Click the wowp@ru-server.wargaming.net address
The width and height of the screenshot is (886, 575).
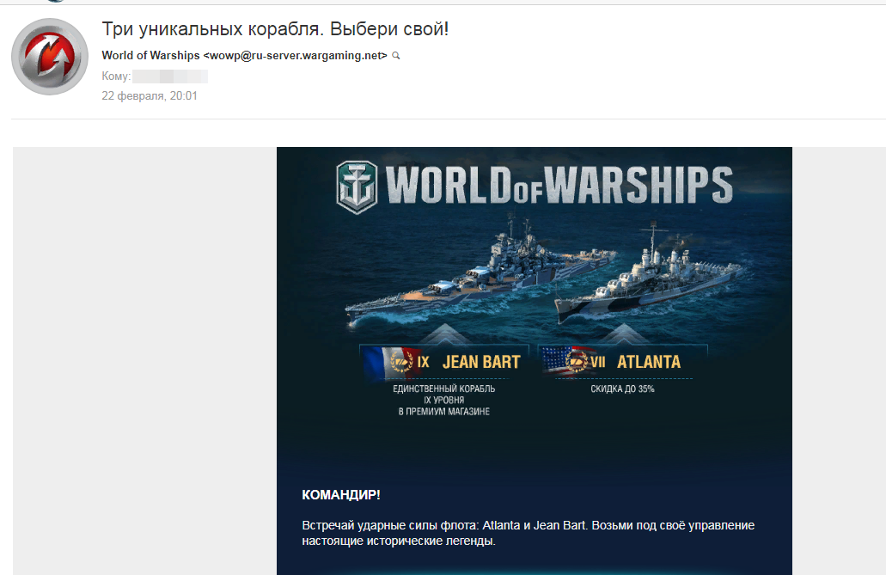(295, 55)
